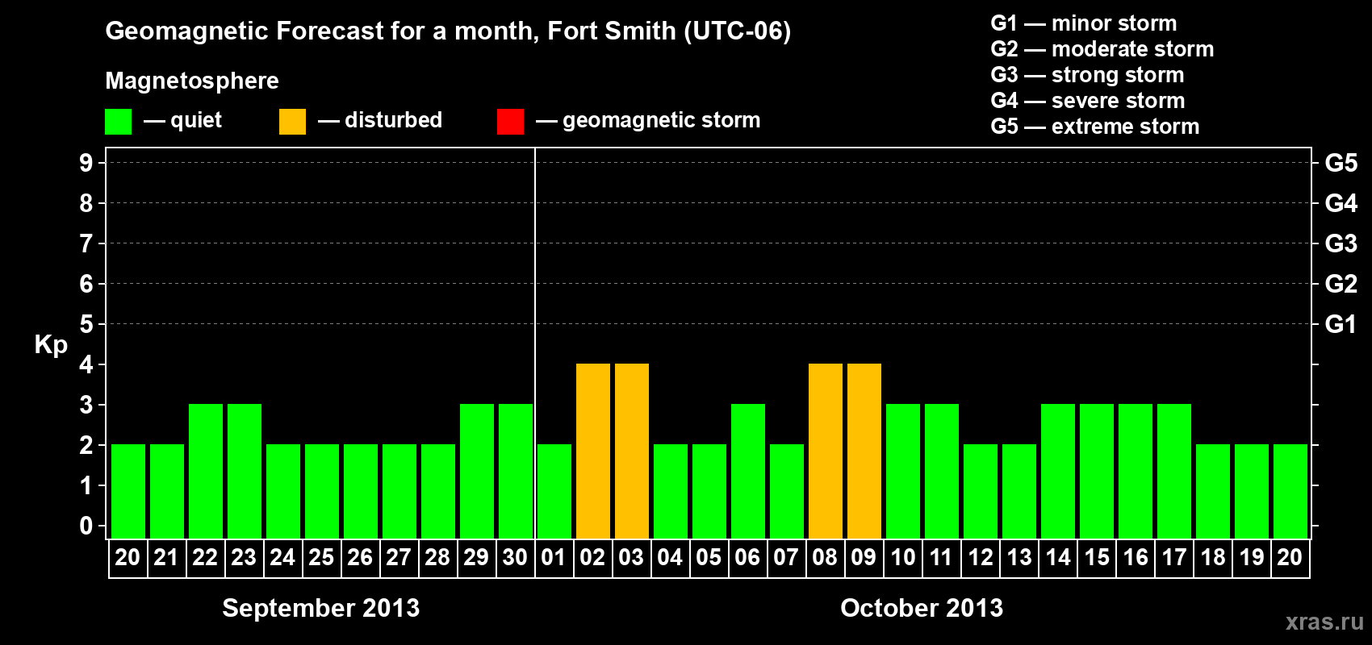Click the 'G5 — extreme storm' legend text
Image resolution: width=1372 pixels, height=645 pixels.
coord(1095,127)
